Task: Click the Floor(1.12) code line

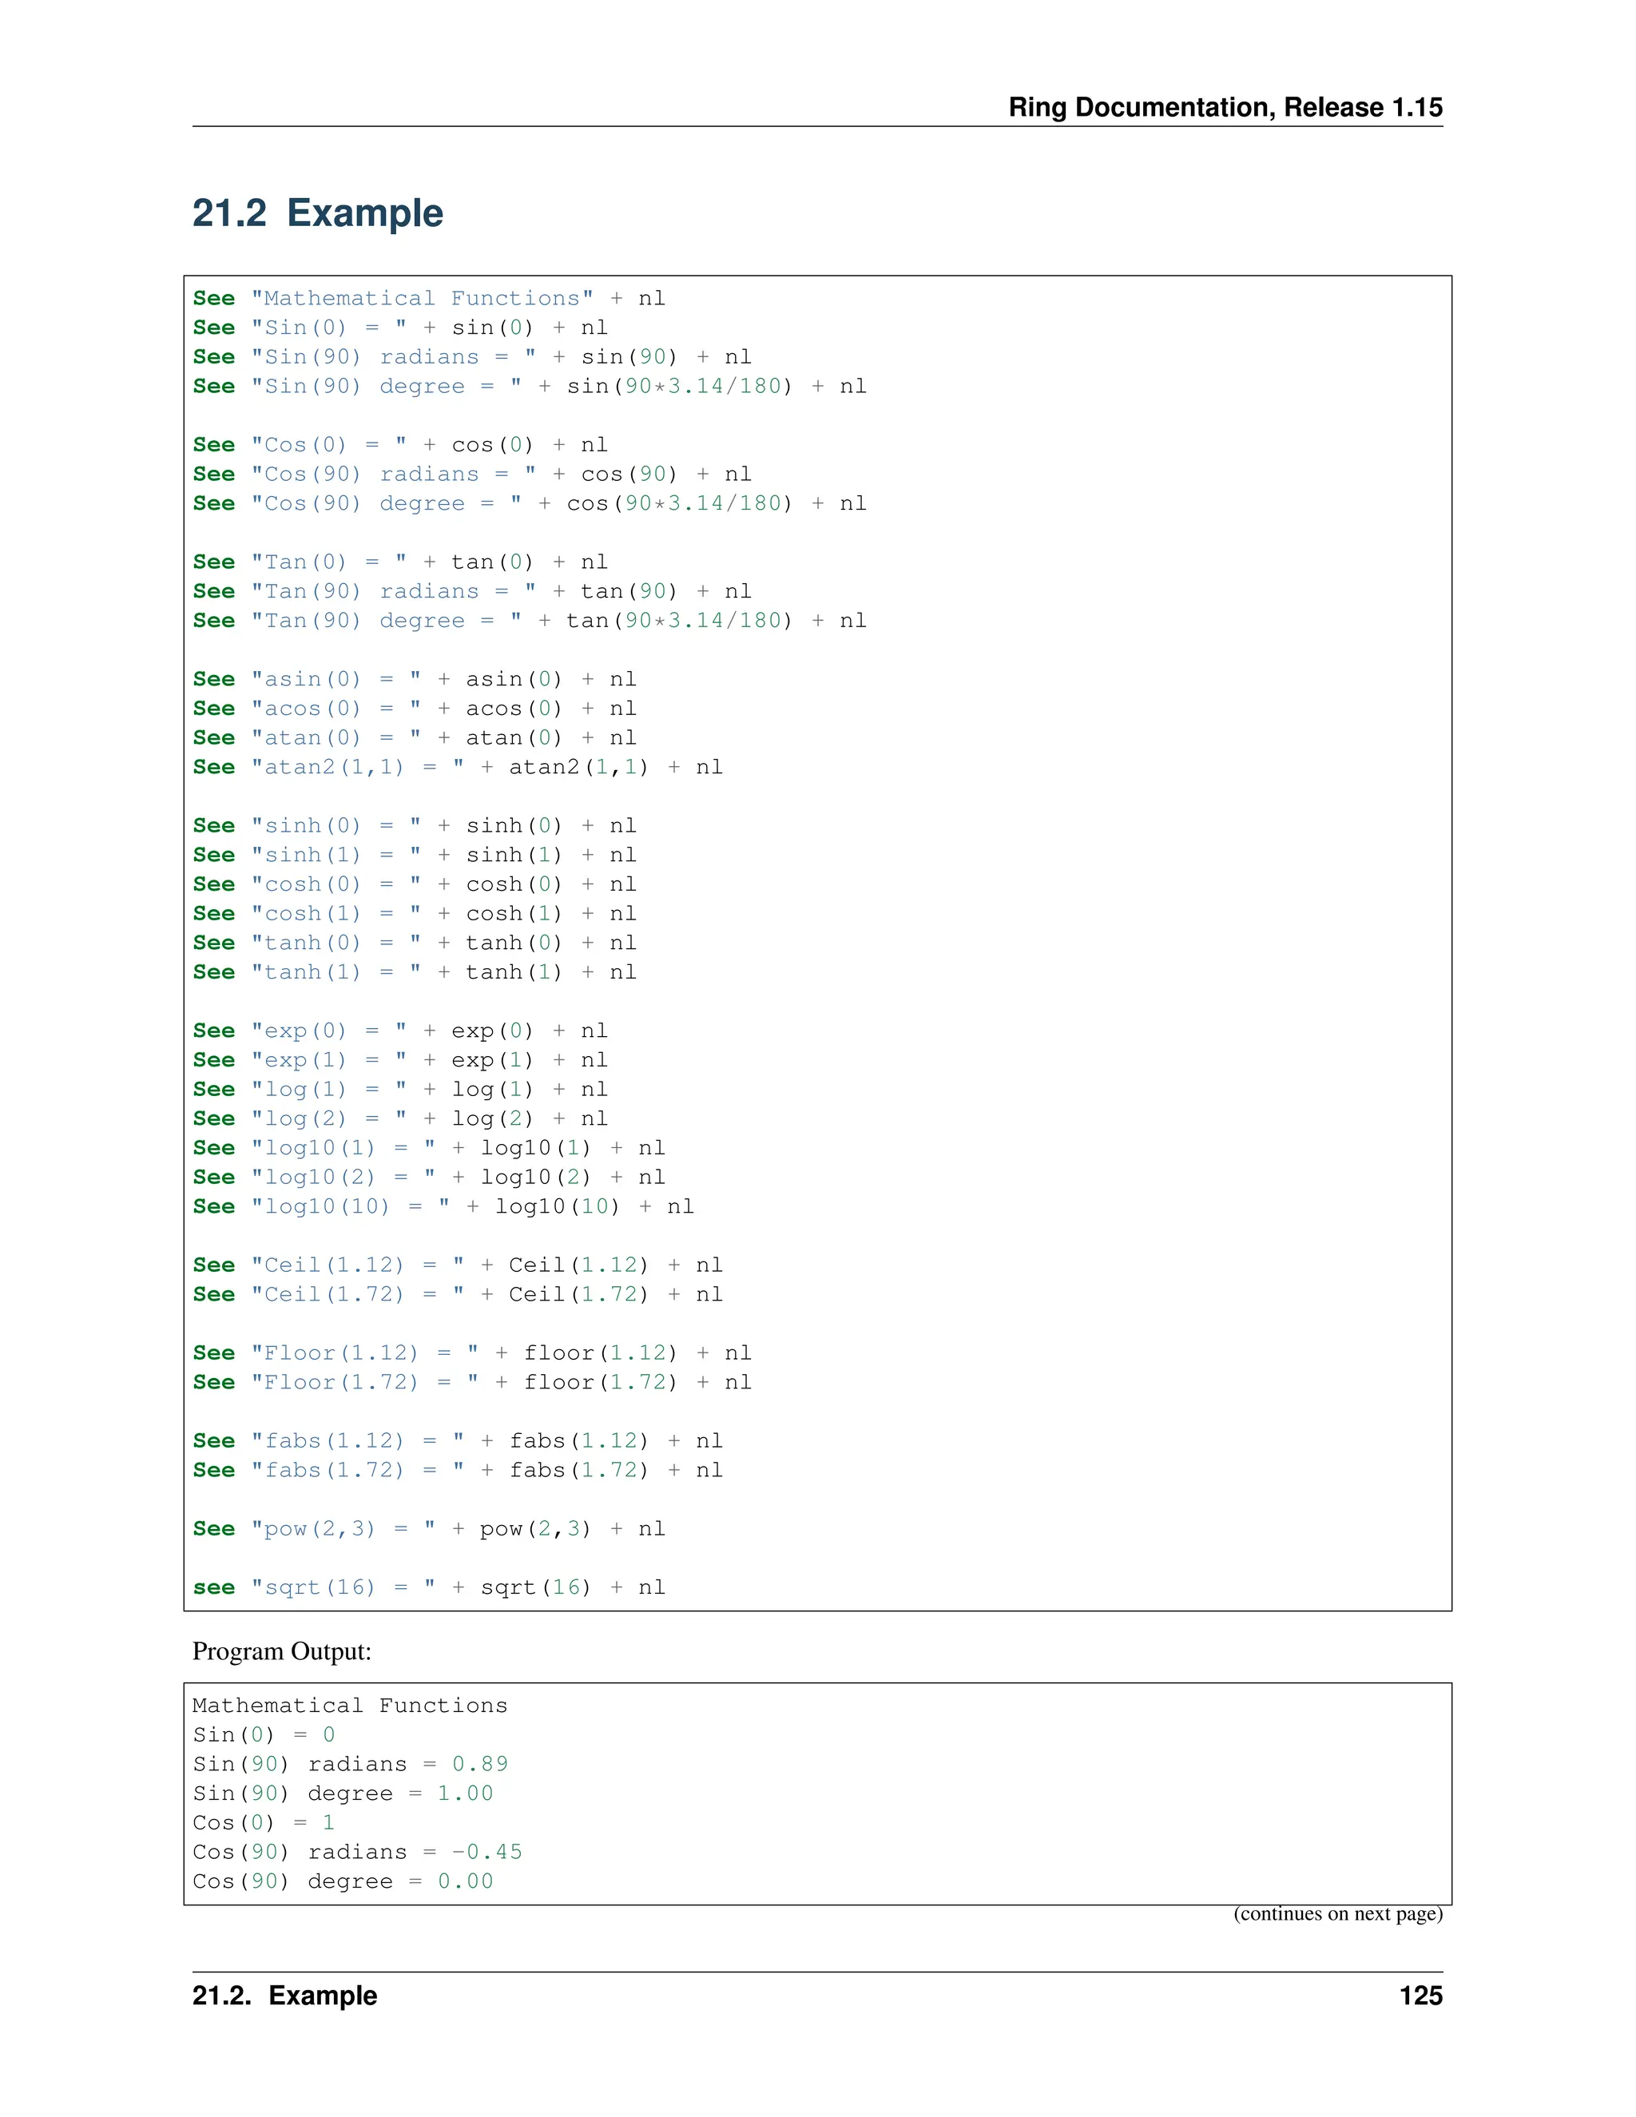Action: [471, 1352]
